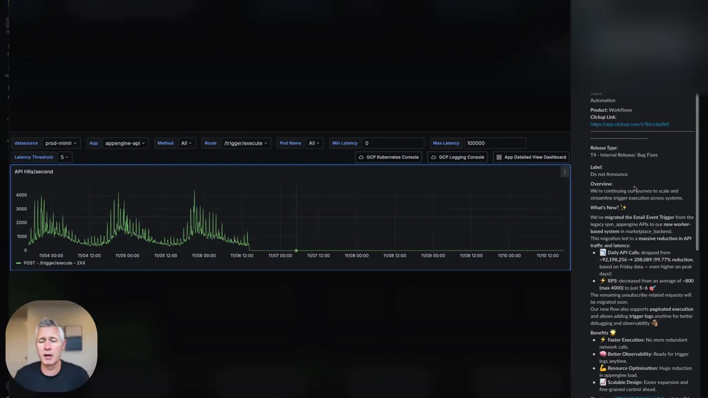Toggle the POST - /trigger/execute - 2XX legend entry
This screenshot has height=398, width=708.
pos(54,263)
